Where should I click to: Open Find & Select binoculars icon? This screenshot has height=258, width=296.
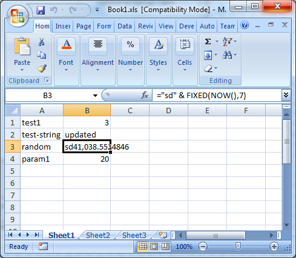click(x=227, y=55)
